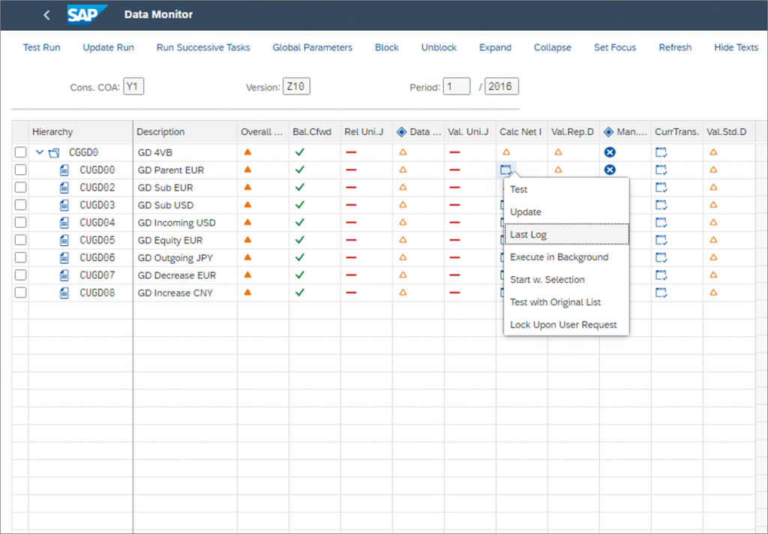Select the CUGD04 hierarchy item
Image resolution: width=768 pixels, height=534 pixels.
[x=97, y=223]
